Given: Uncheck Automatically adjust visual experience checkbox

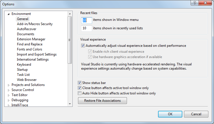Looking at the screenshot, I should pyautogui.click(x=83, y=46).
